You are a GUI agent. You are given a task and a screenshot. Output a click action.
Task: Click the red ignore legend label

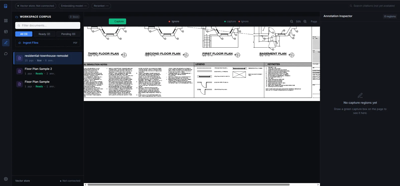click(x=243, y=21)
